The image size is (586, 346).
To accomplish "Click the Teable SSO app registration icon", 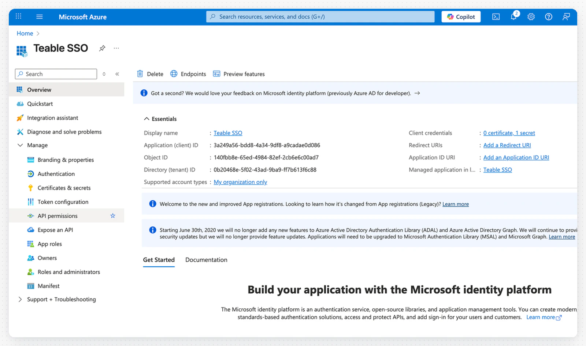I will pyautogui.click(x=22, y=51).
